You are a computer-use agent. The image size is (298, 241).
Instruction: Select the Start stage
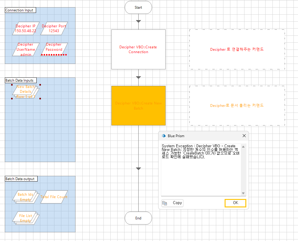[x=138, y=8]
